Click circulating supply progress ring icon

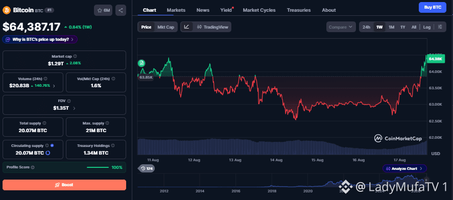coord(48,153)
